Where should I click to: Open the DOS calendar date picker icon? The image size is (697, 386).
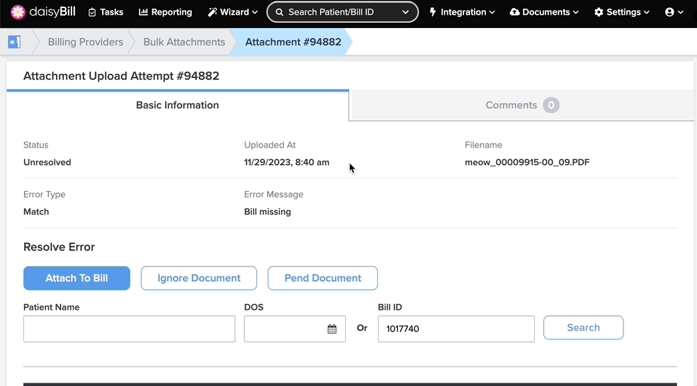click(332, 329)
